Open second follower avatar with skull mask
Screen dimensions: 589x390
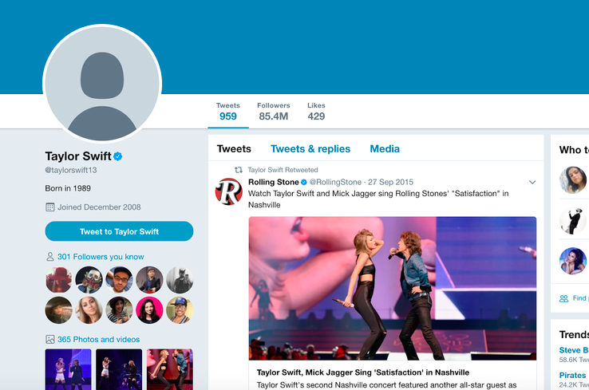89,280
